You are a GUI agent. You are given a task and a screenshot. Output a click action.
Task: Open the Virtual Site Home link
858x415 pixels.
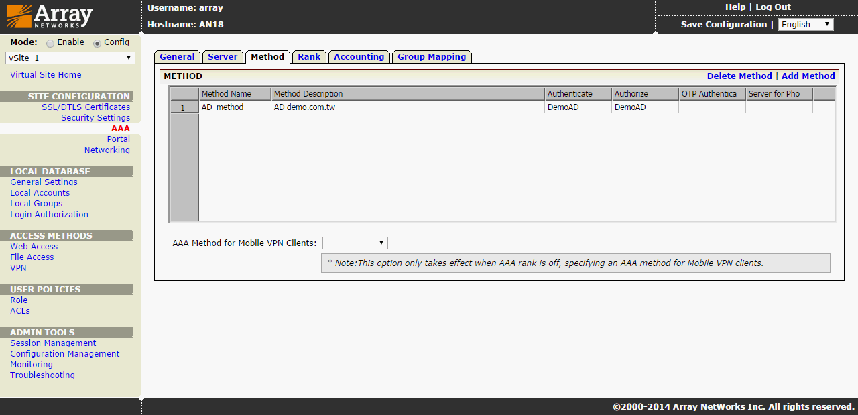pos(46,75)
